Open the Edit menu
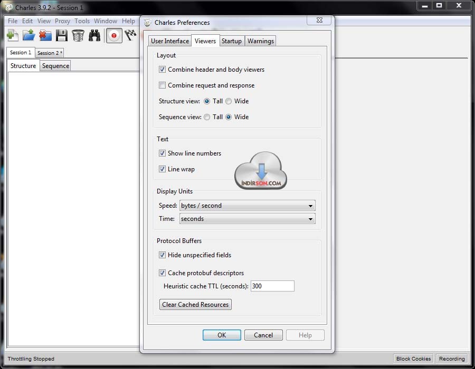Screen dimensions: 475x369 click(x=27, y=21)
